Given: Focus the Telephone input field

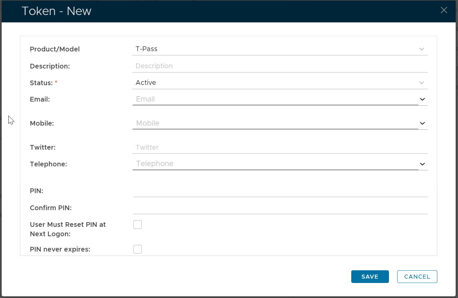Looking at the screenshot, I should tap(275, 164).
